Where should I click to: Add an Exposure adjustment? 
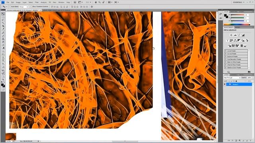click(243, 35)
